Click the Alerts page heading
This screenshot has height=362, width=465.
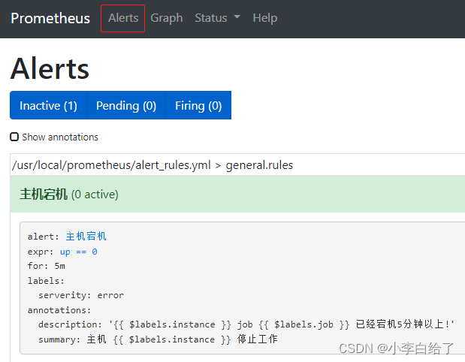pyautogui.click(x=50, y=69)
